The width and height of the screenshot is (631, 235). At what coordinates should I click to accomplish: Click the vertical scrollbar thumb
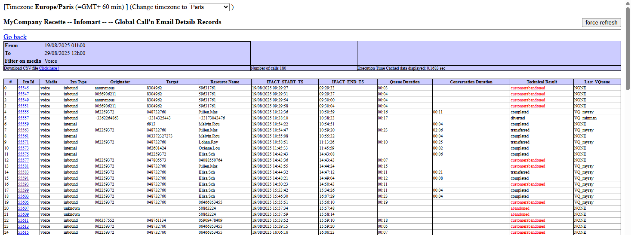(627, 47)
